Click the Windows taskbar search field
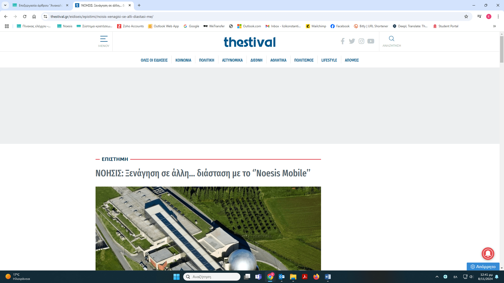The image size is (504, 283). pyautogui.click(x=212, y=277)
